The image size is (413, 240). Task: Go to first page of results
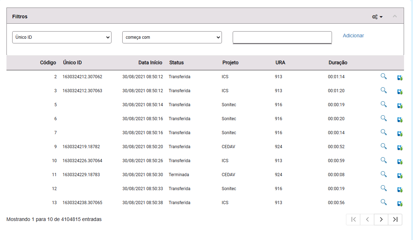pos(353,220)
